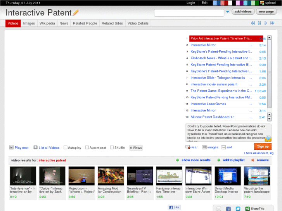Click the orange Sign up button
This screenshot has height=211, width=282.
tap(263, 146)
